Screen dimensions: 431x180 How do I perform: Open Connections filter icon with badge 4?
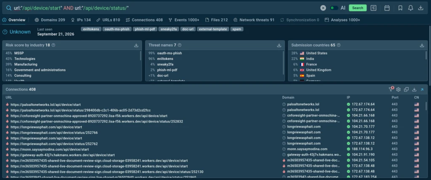[391, 89]
